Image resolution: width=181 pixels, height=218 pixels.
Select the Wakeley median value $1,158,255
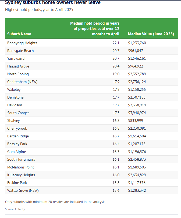pos(137,89)
